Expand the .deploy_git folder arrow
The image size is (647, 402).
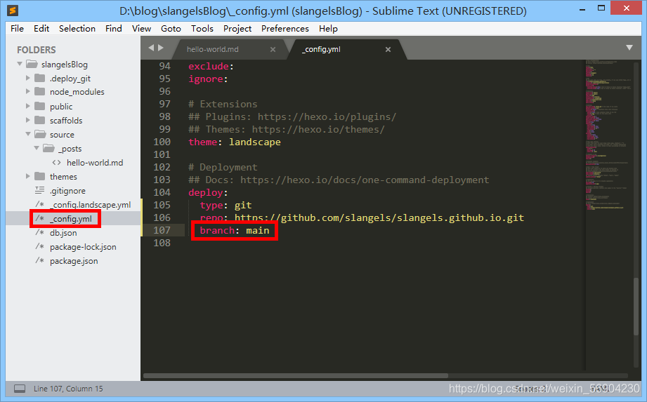[27, 78]
